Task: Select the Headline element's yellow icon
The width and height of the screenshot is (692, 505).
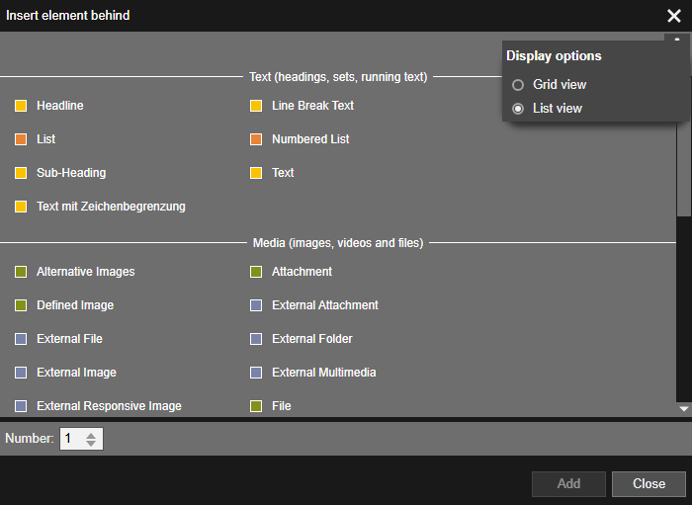Action: (21, 106)
